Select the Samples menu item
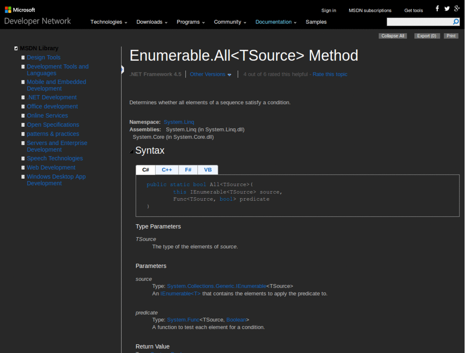470x353 pixels. coord(316,22)
